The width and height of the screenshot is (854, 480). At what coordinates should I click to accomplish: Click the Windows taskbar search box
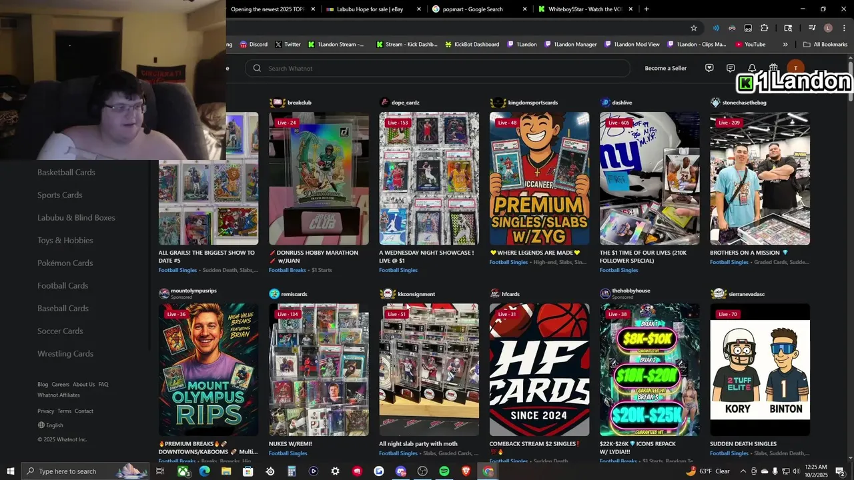[x=85, y=471]
